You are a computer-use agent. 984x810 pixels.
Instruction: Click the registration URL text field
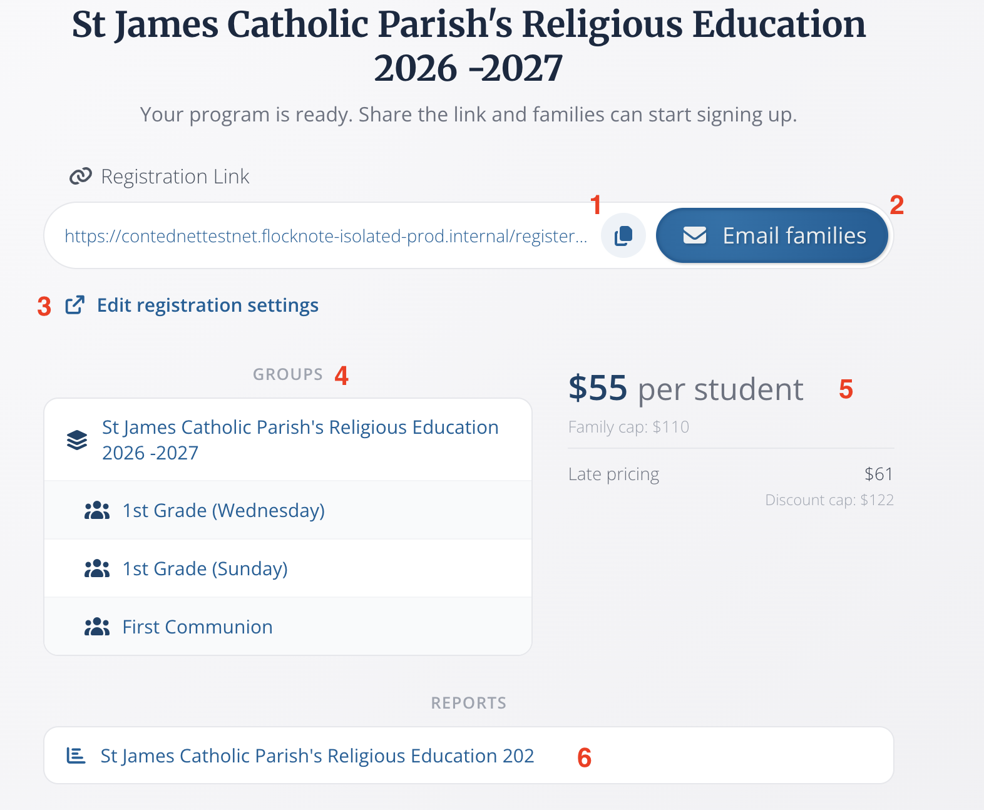pos(325,236)
